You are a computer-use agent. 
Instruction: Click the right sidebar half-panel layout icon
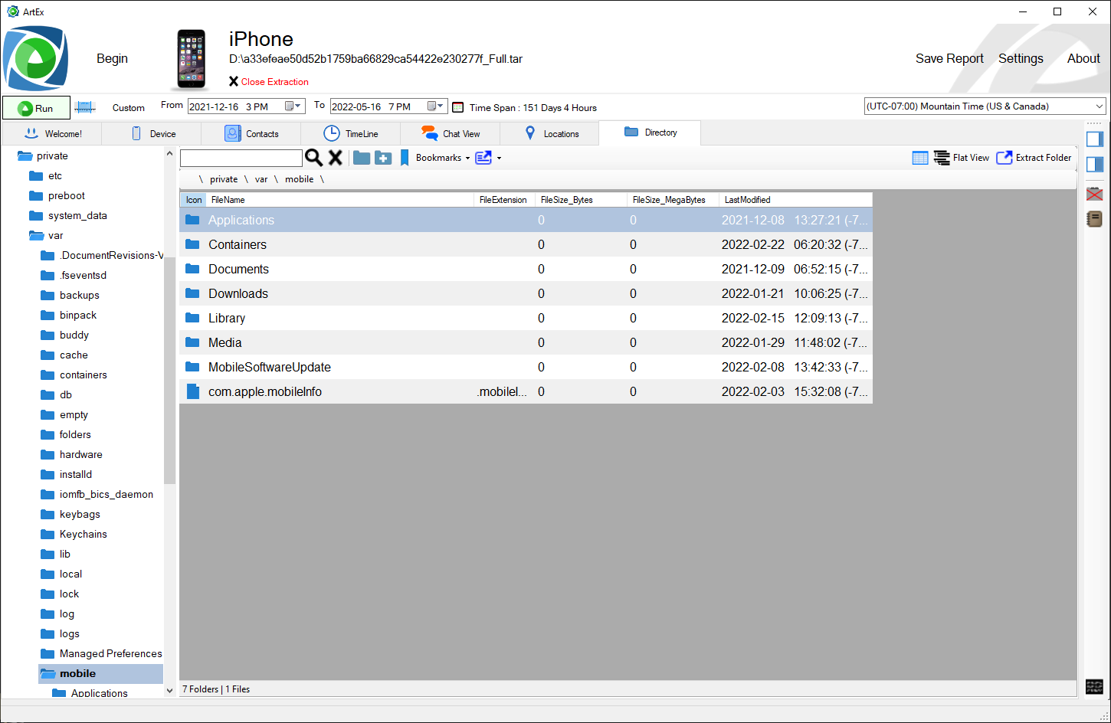(x=1095, y=165)
